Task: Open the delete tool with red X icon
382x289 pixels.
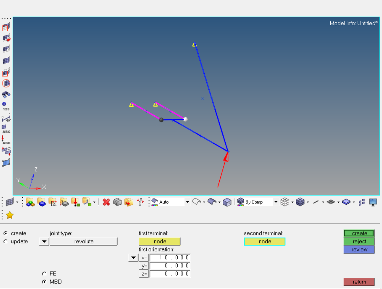Action: [x=106, y=202]
